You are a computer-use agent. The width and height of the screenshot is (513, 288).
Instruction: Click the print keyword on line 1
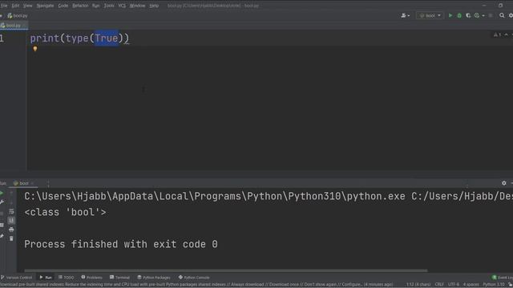(x=45, y=38)
